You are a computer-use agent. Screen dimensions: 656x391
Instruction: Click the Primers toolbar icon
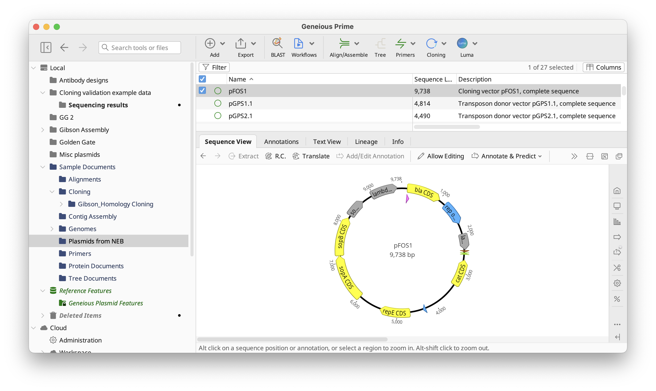[x=401, y=44]
